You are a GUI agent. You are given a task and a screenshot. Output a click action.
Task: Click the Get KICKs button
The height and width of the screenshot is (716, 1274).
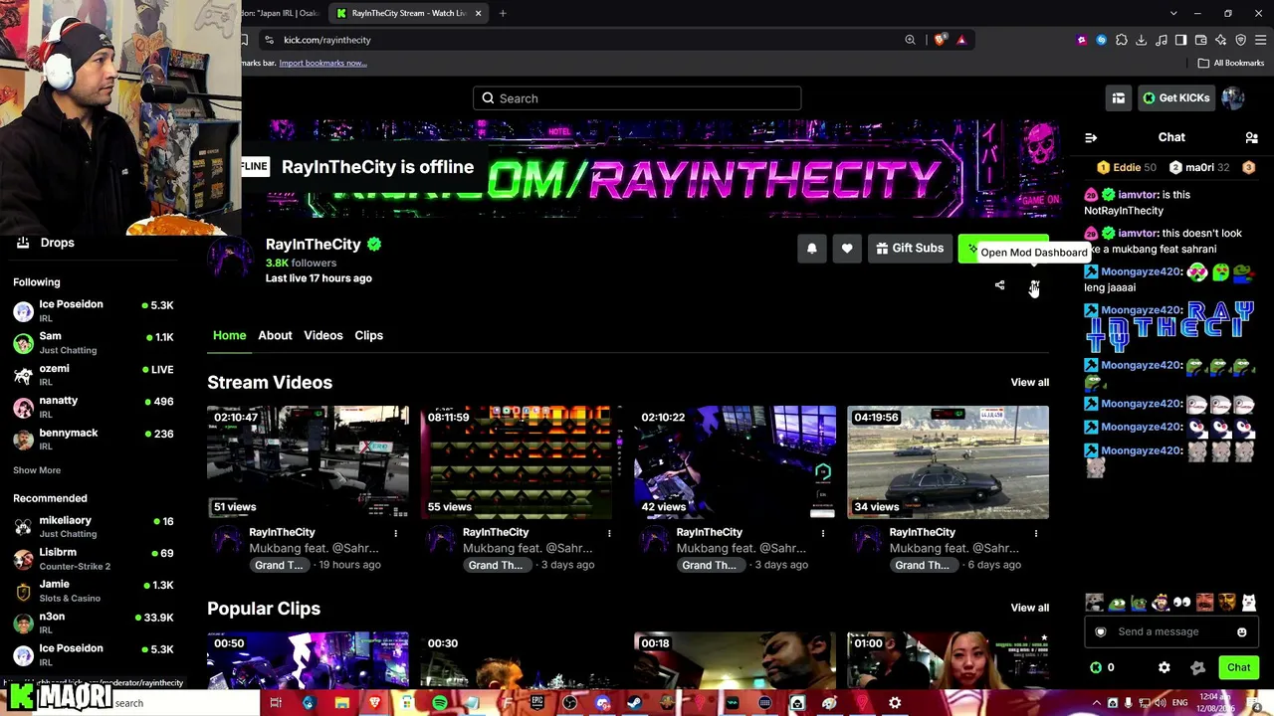[x=1175, y=97]
